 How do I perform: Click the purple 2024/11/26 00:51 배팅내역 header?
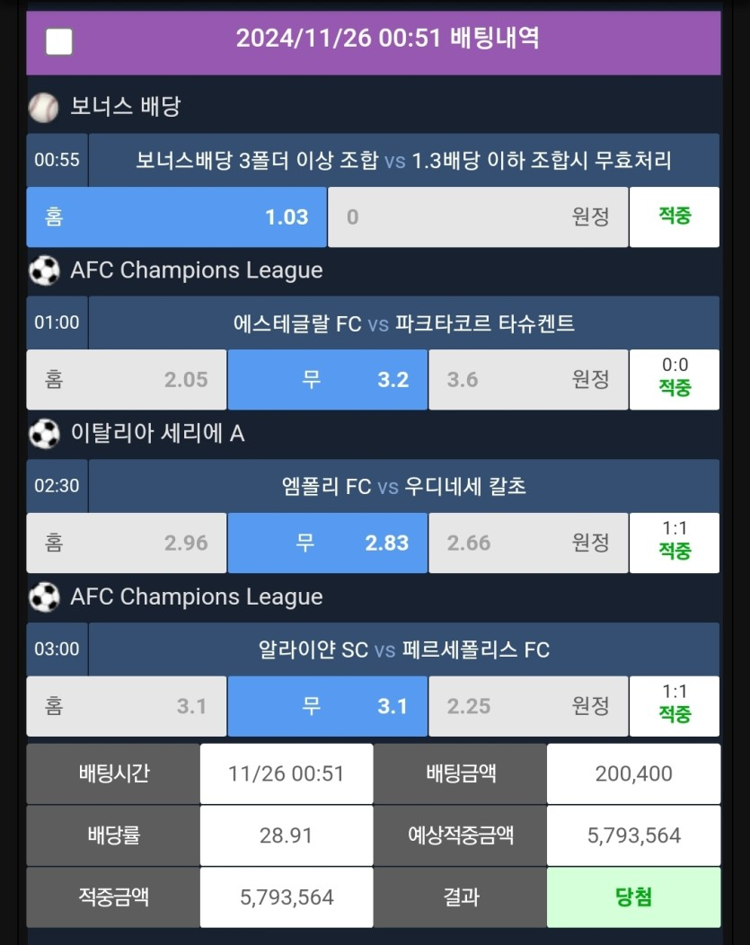click(x=374, y=43)
